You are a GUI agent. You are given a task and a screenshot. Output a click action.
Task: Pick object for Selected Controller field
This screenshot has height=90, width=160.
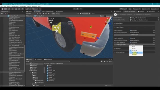click(x=158, y=20)
